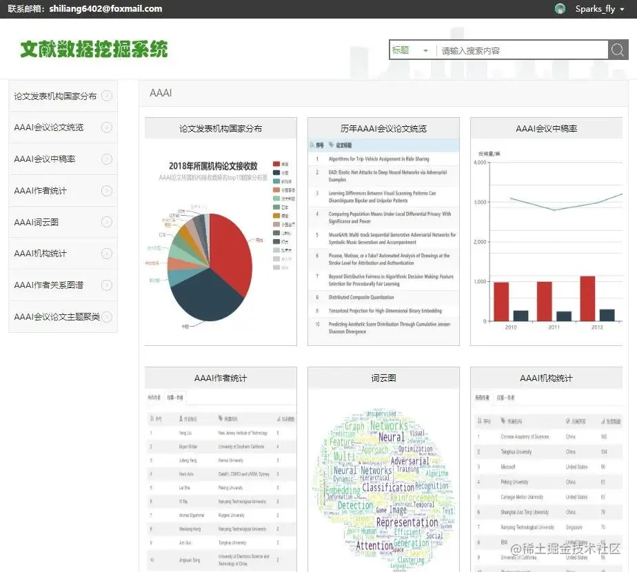Click the search content input field
Screen dimensions: 637x572
(522, 50)
